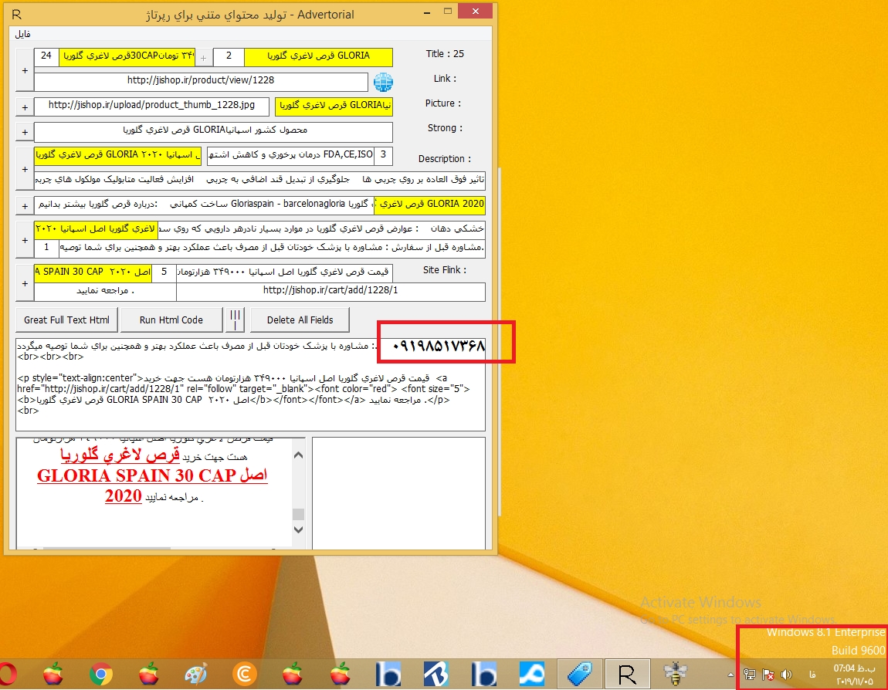
Task: Open the Opera browser taskbar icon
Action: coord(7,674)
